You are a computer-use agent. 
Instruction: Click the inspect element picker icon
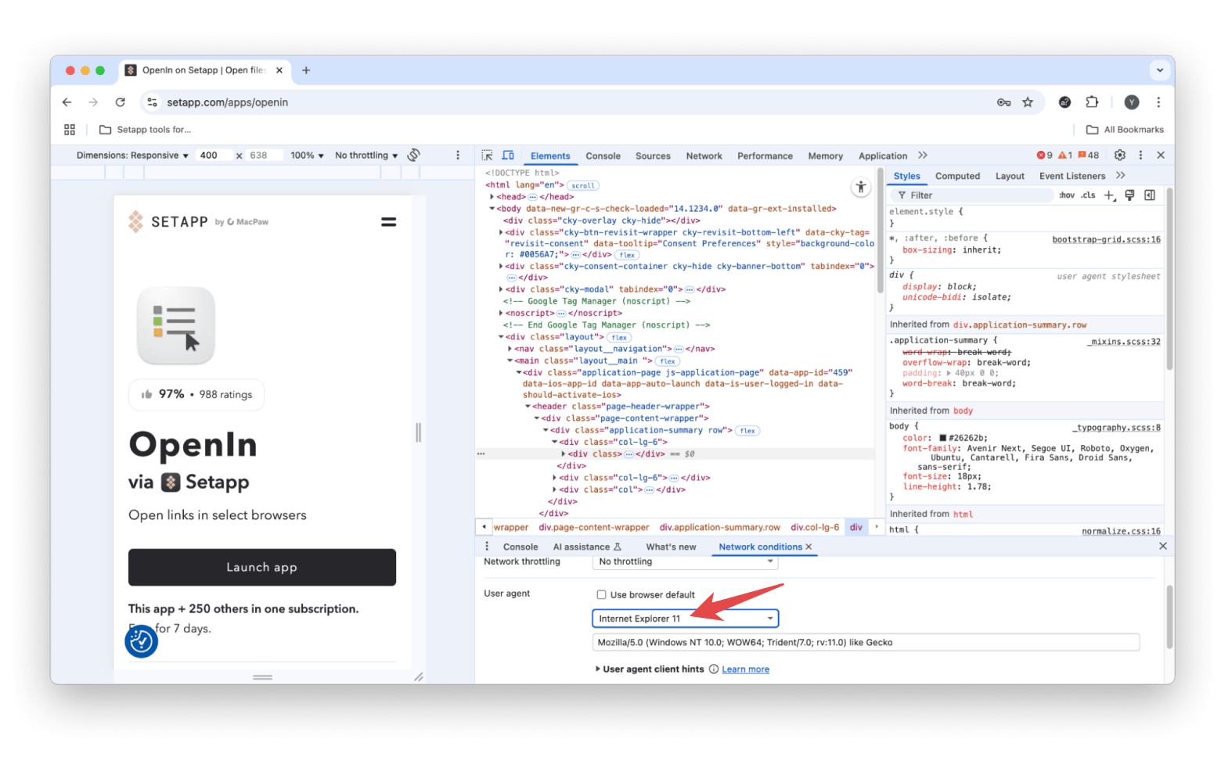[x=487, y=156]
